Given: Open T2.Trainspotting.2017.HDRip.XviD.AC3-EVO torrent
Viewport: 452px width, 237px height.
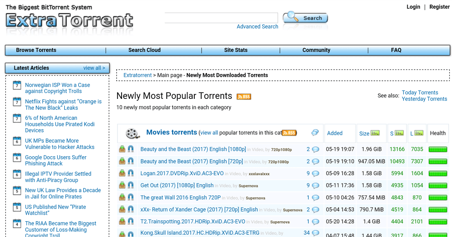Looking at the screenshot, I should tap(193, 222).
